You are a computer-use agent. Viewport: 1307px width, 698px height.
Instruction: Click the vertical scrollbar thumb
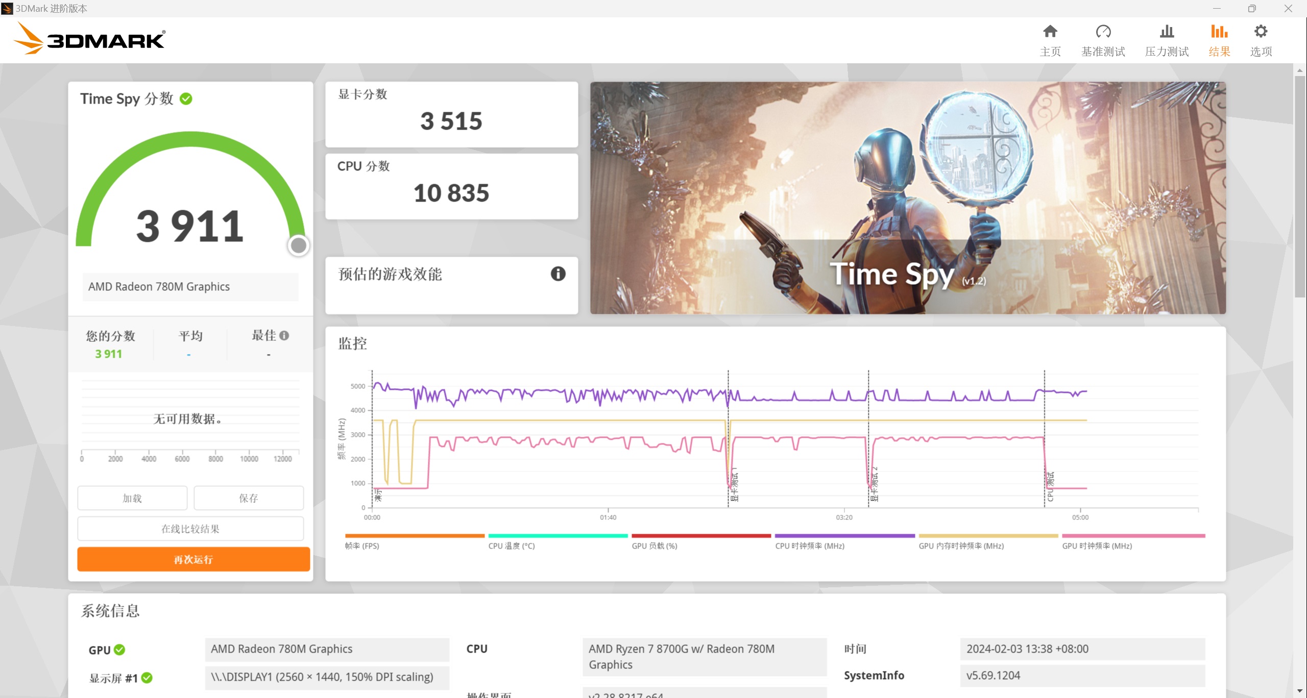[x=1300, y=186]
